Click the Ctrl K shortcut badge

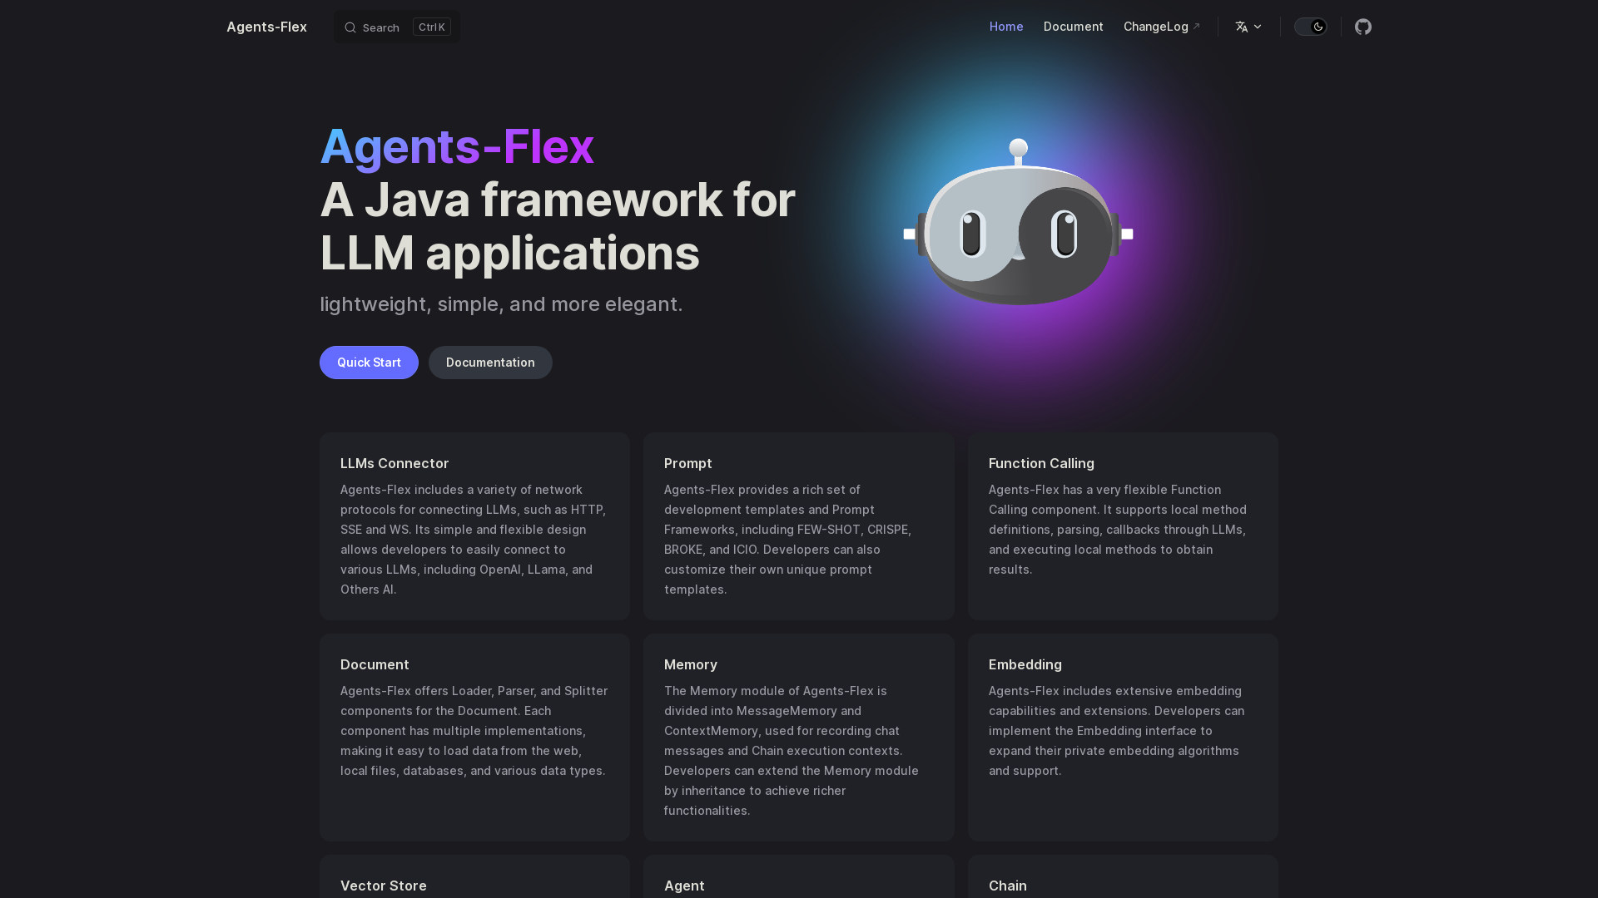pyautogui.click(x=432, y=27)
